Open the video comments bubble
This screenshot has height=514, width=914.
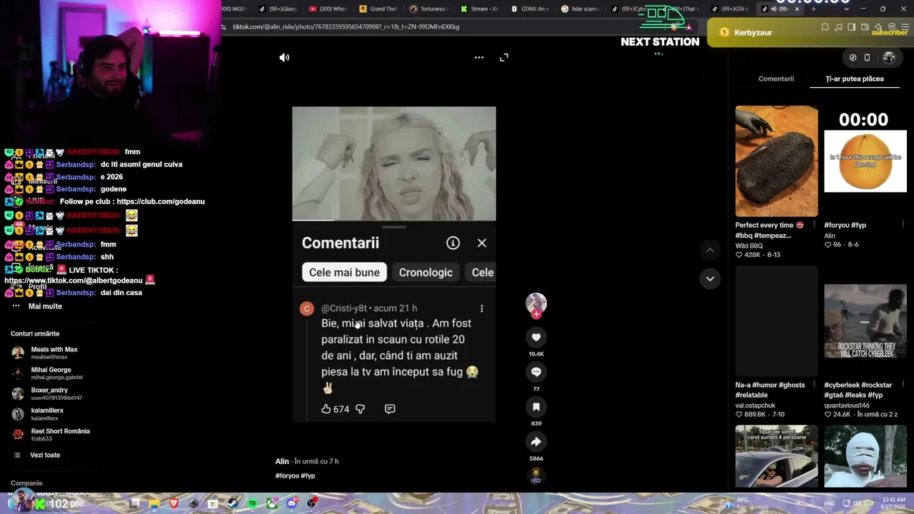(x=536, y=372)
